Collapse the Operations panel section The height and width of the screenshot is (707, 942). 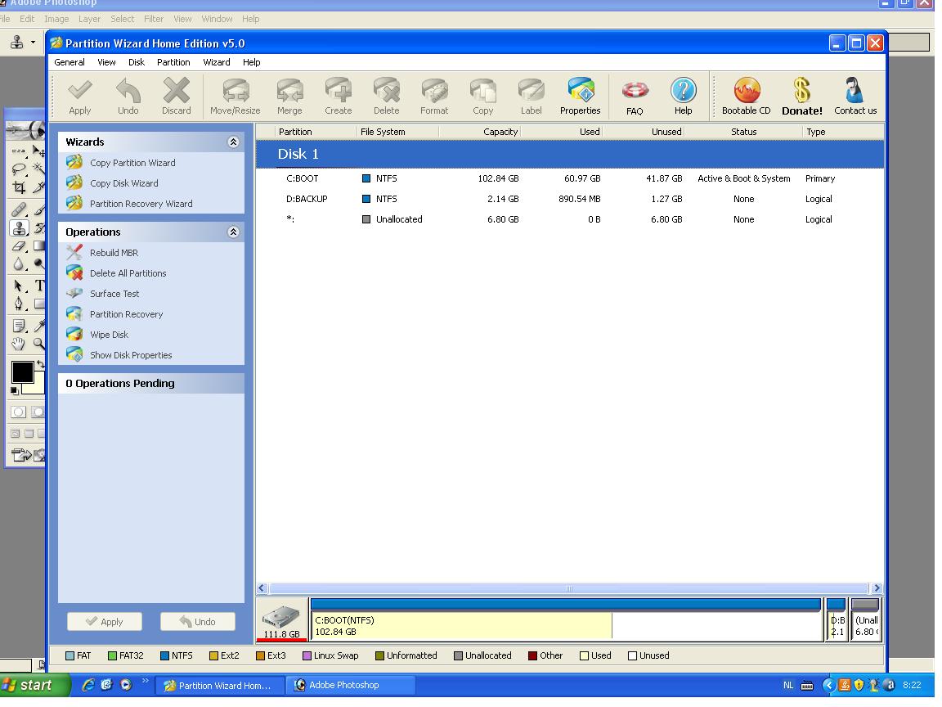pos(233,232)
